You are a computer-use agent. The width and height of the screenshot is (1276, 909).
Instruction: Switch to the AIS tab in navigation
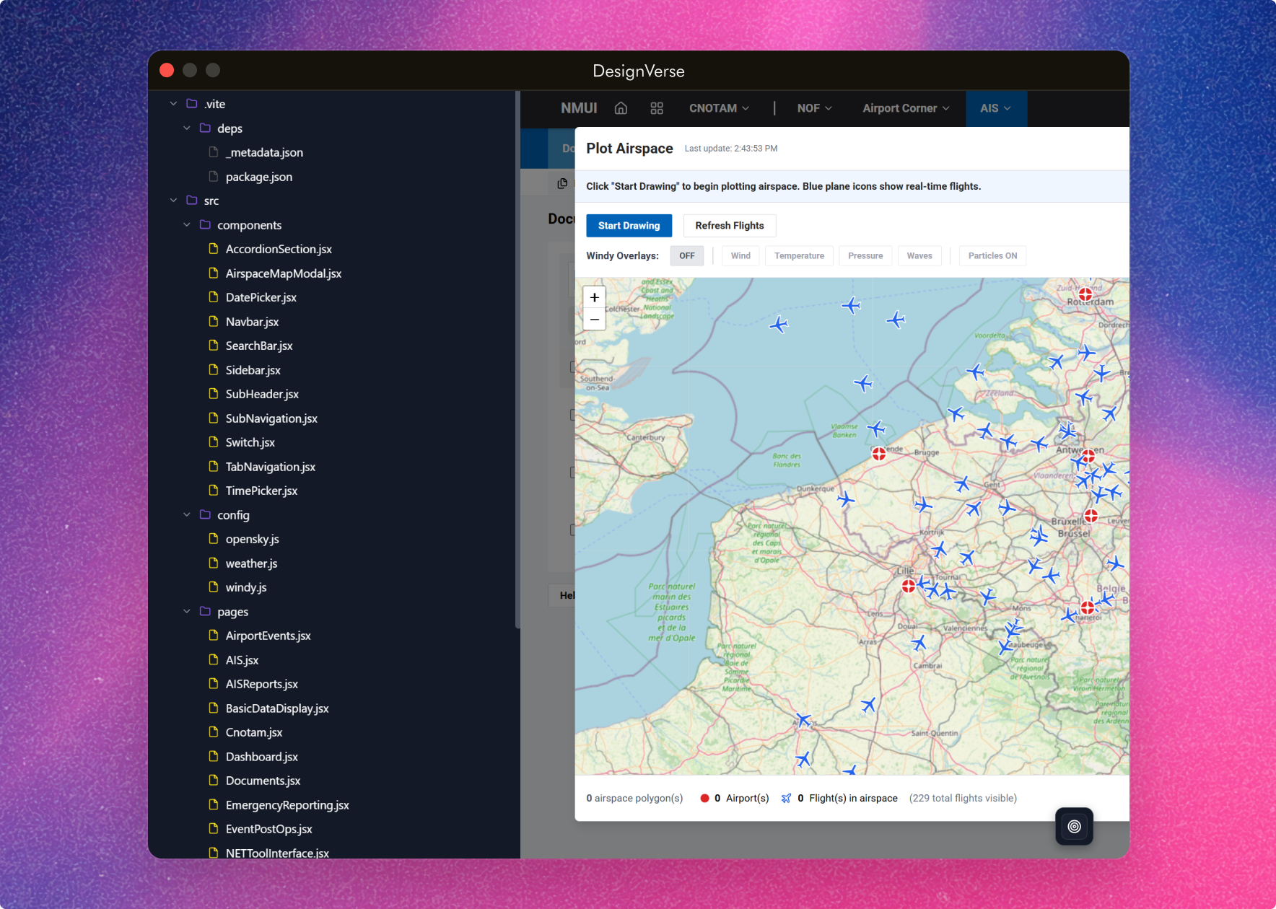tap(996, 108)
